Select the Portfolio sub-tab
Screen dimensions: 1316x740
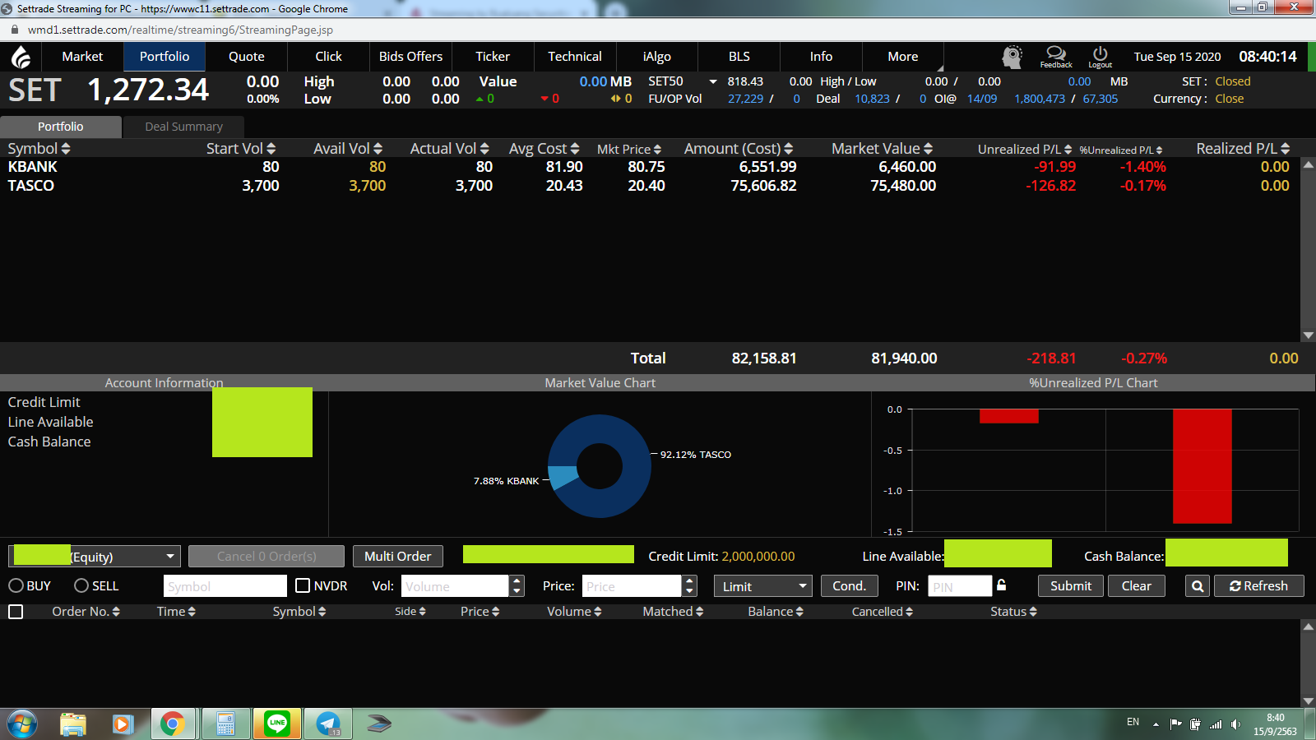coord(61,127)
